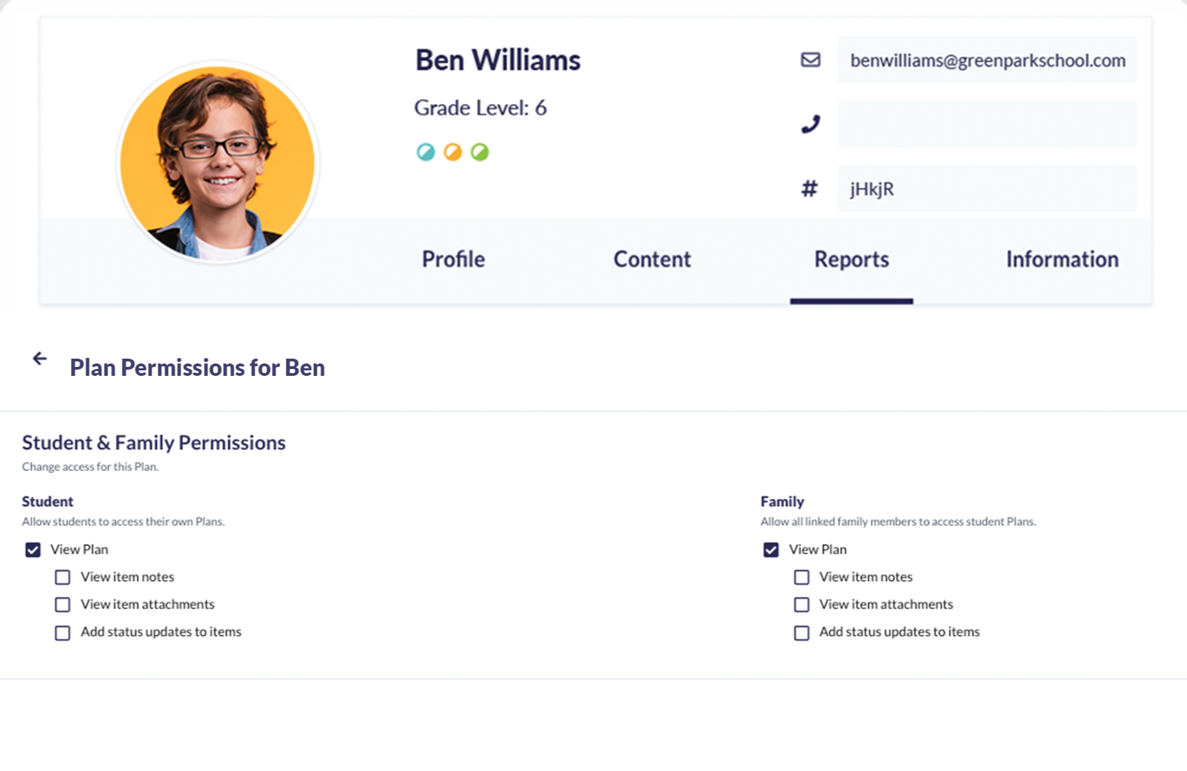Click the empty phone number field
The height and width of the screenshot is (771, 1187).
(986, 125)
